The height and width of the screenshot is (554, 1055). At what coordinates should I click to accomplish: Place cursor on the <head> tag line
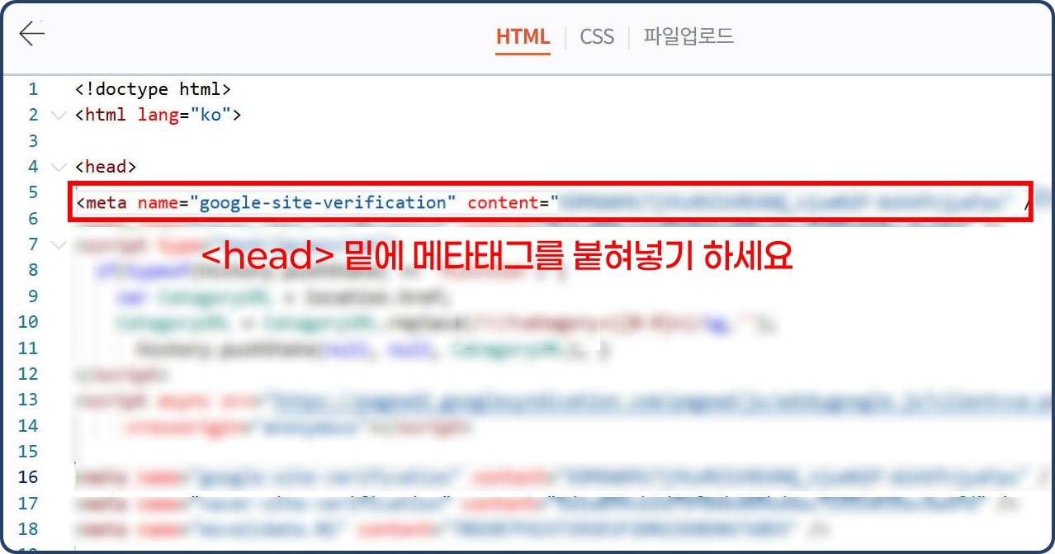[106, 167]
